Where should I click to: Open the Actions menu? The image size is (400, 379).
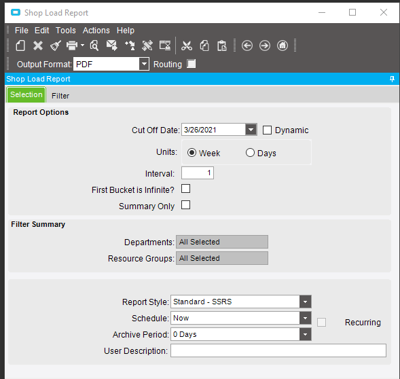point(96,31)
